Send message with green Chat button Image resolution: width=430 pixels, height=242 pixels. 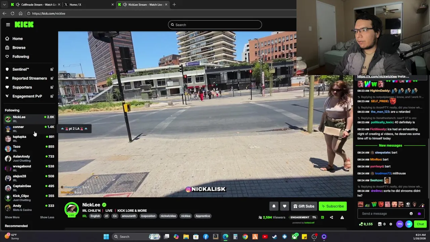click(420, 224)
